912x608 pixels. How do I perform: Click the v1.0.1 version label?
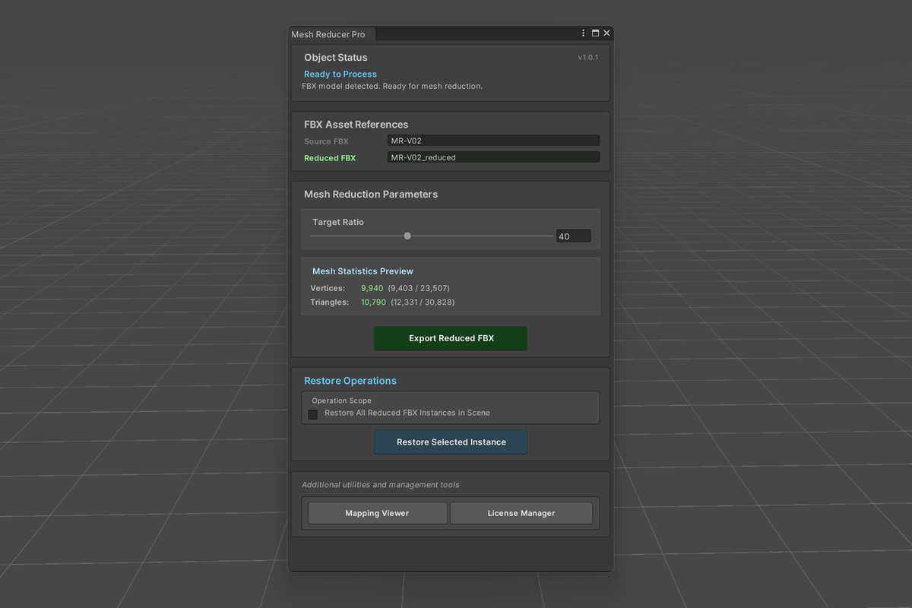[587, 58]
